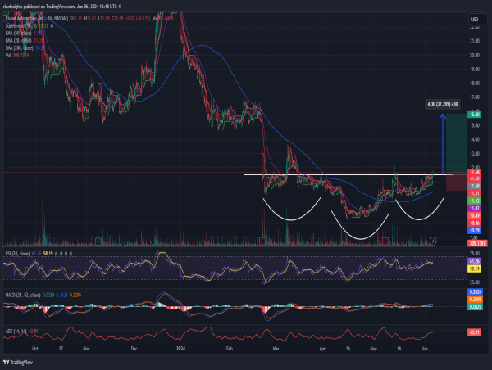The width and height of the screenshot is (492, 370).
Task: Click the blue 0.2624 MACD axis label
Action: point(475,292)
